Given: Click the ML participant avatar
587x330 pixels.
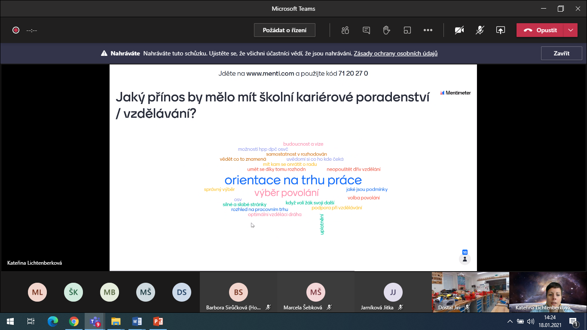Looking at the screenshot, I should click(x=37, y=292).
